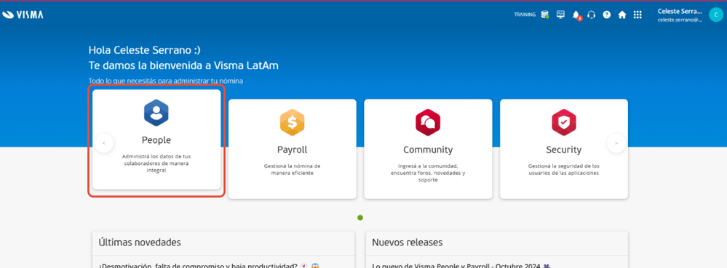Viewport: 727px width, 268px height.
Task: Click 'Ingresá a la comunidad' description text
Action: pyautogui.click(x=428, y=173)
